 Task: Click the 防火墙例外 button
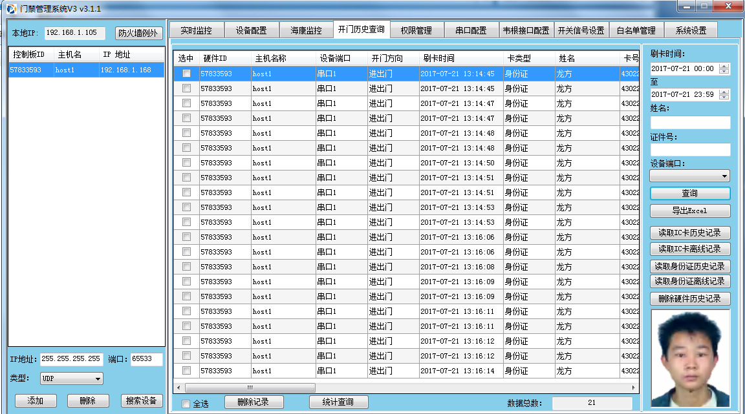[x=138, y=32]
